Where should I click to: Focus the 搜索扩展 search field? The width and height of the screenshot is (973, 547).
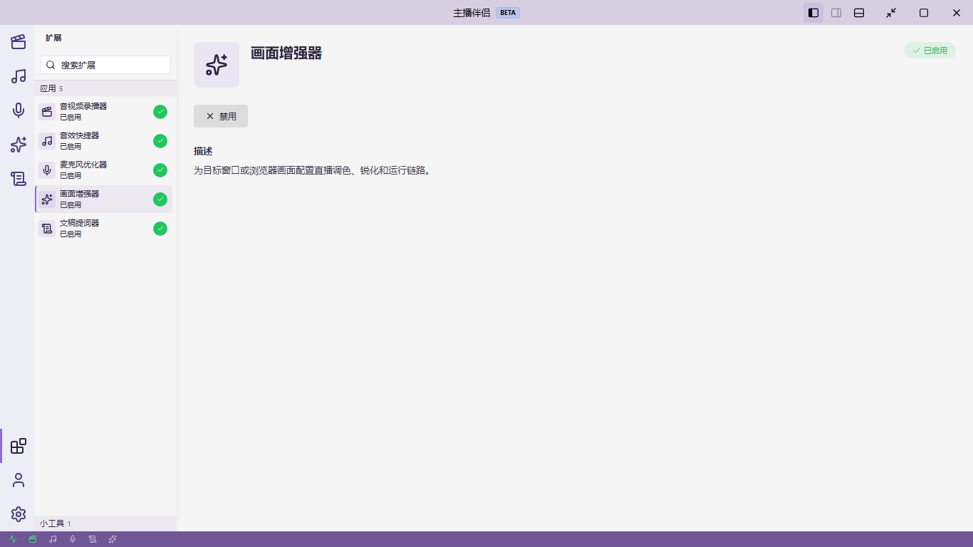[105, 65]
